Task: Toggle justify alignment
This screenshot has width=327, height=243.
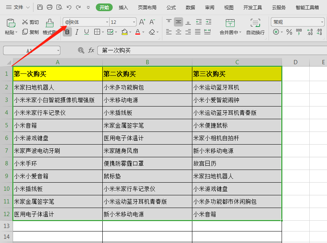Action: tap(198, 32)
